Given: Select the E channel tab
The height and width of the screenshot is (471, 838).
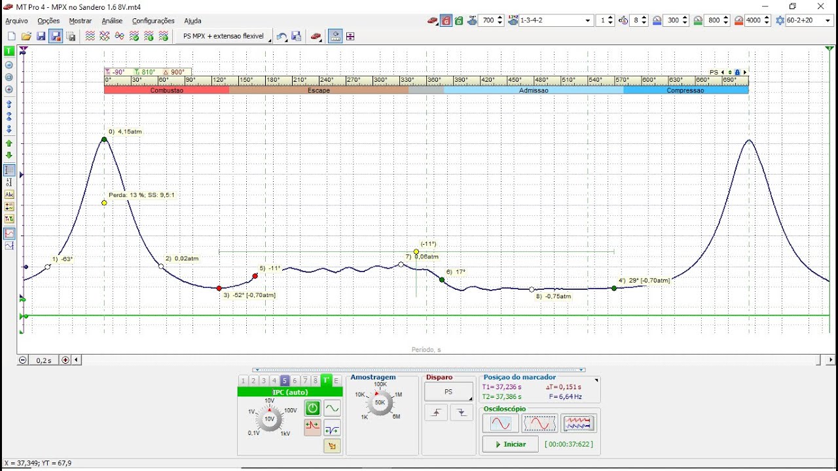Looking at the screenshot, I should (337, 381).
